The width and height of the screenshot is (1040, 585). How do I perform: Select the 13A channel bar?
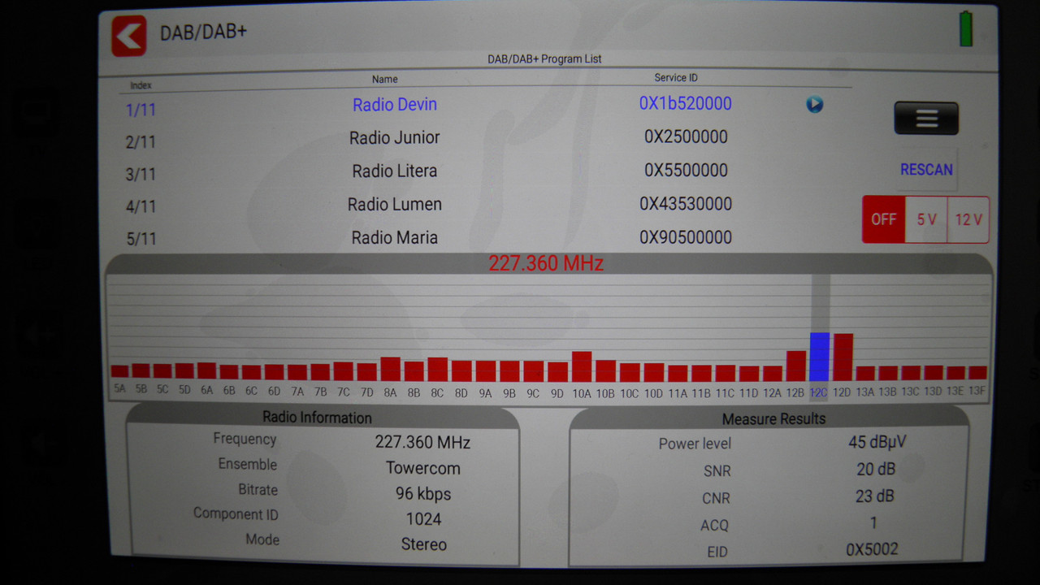point(865,373)
